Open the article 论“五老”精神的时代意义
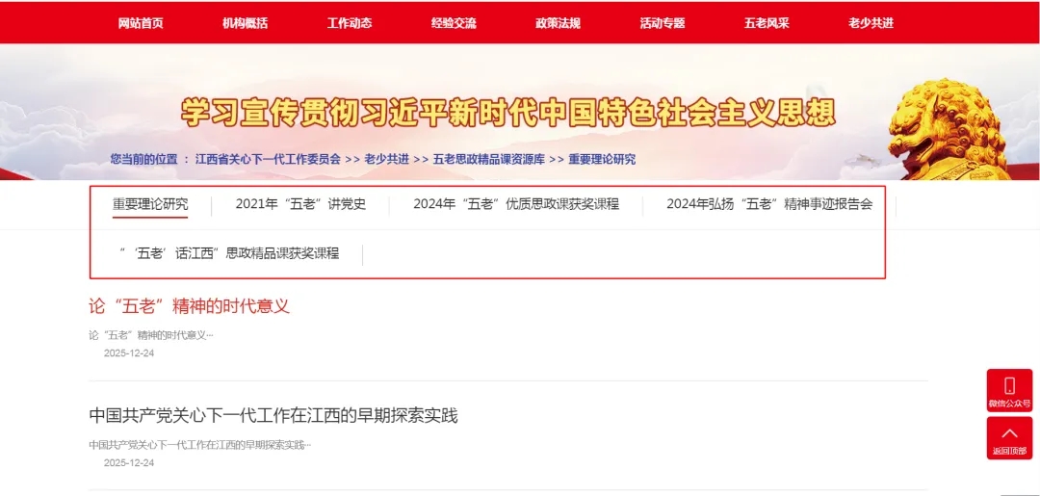Viewport: 1040px width, 496px height. coord(189,306)
